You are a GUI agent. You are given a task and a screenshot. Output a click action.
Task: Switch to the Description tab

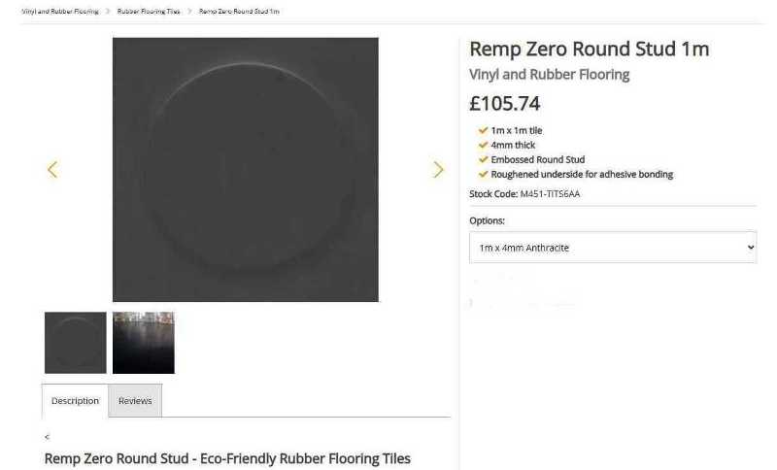[x=75, y=400]
